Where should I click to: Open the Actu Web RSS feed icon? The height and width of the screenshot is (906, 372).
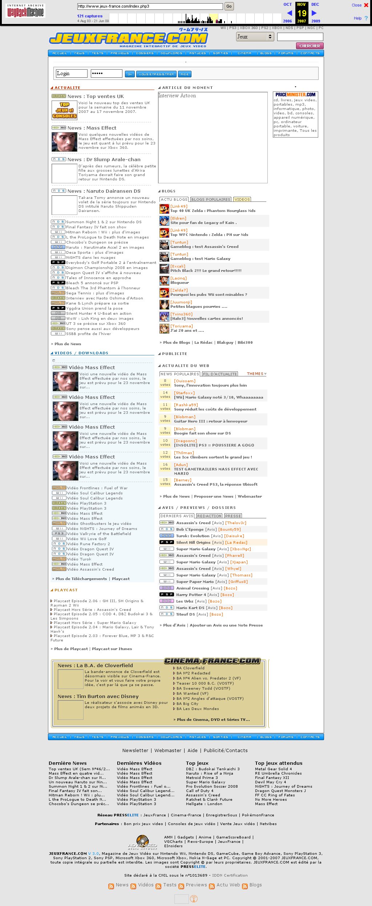pyautogui.click(x=212, y=886)
